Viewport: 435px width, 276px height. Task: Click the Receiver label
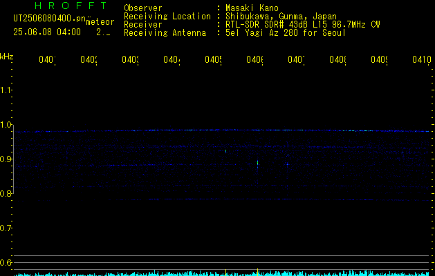pyautogui.click(x=143, y=25)
